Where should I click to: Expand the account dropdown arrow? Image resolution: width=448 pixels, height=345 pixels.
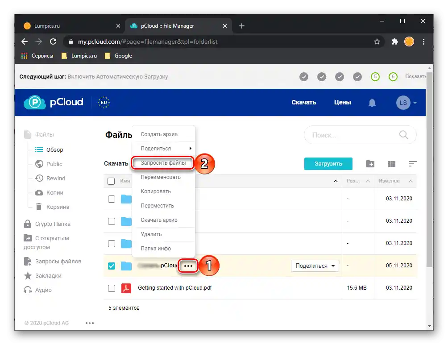[x=415, y=103]
